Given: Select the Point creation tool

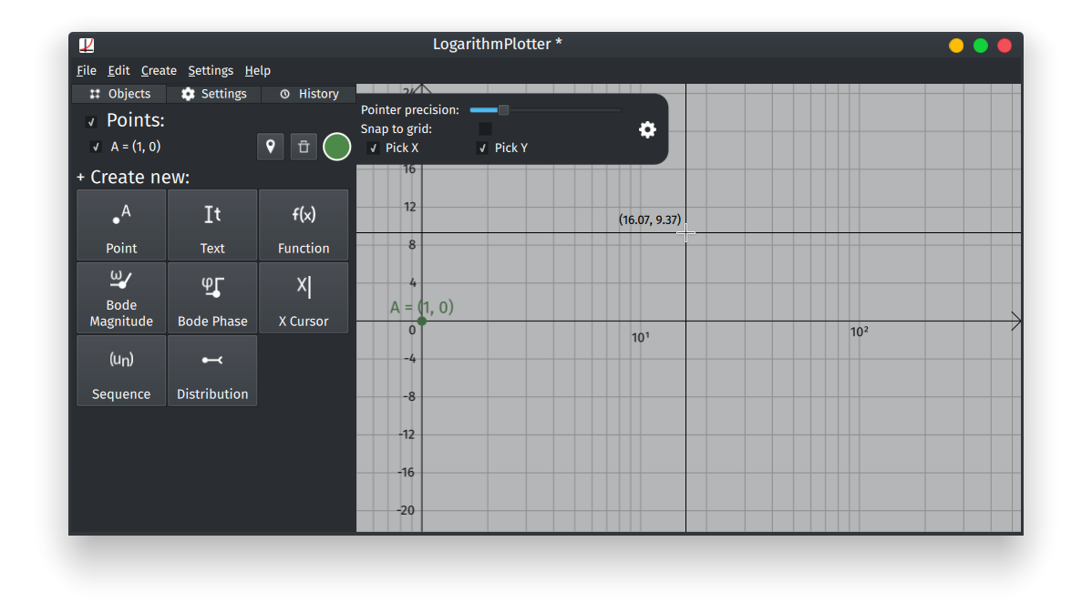Looking at the screenshot, I should pos(120,225).
